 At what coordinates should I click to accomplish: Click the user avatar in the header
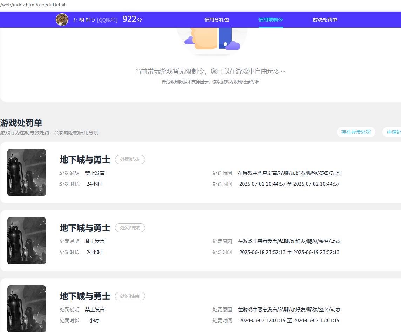pyautogui.click(x=62, y=20)
